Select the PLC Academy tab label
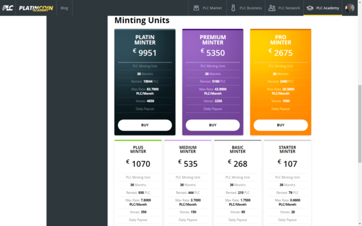 (327, 8)
